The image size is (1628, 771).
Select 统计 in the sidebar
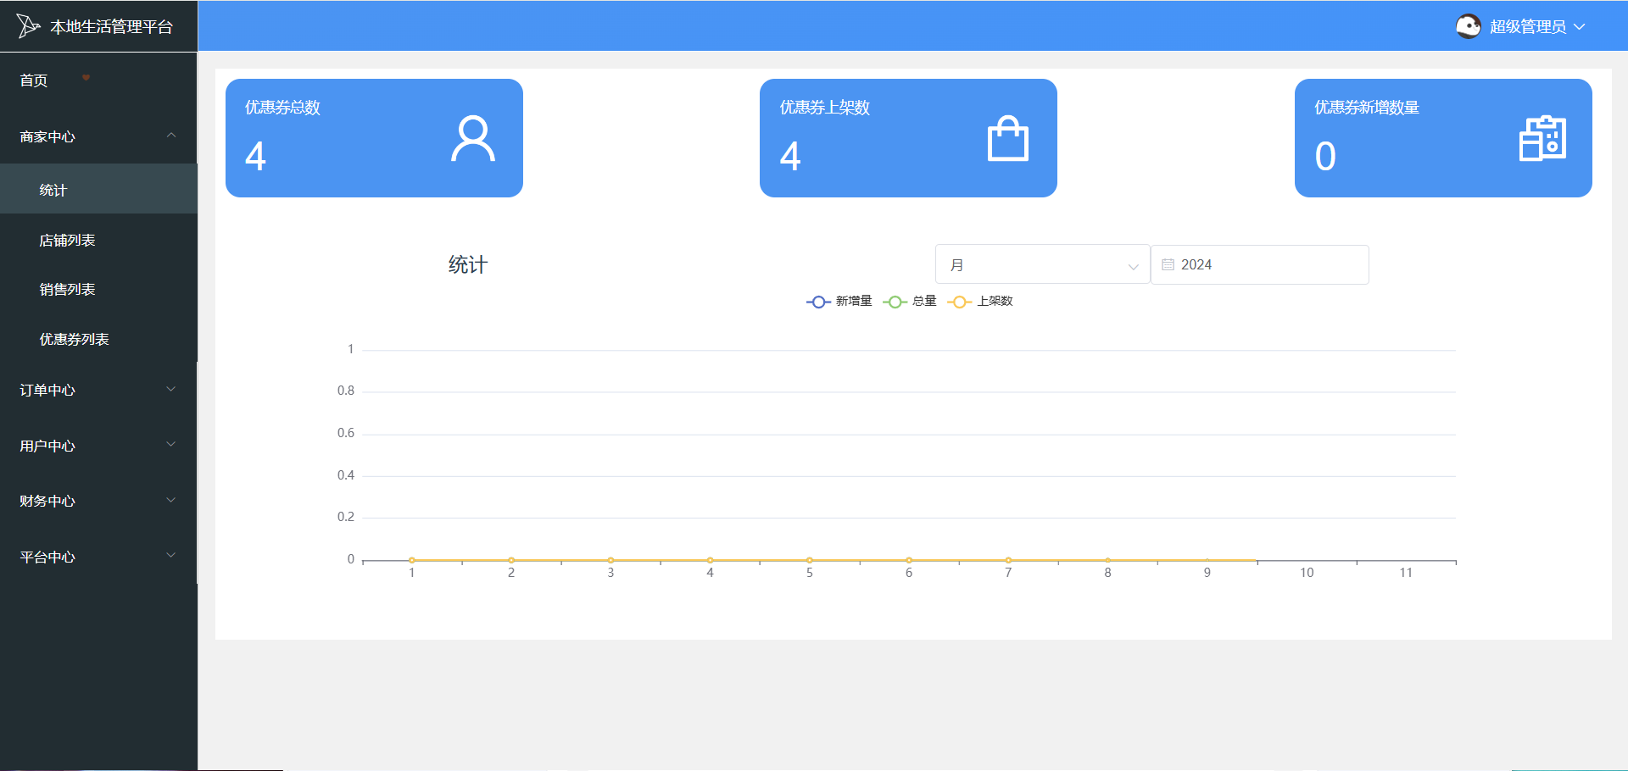(x=98, y=190)
